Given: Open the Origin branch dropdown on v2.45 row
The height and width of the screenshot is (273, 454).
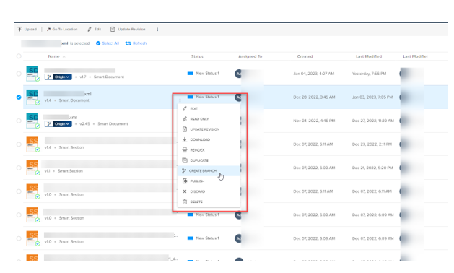Looking at the screenshot, I should click(x=58, y=124).
